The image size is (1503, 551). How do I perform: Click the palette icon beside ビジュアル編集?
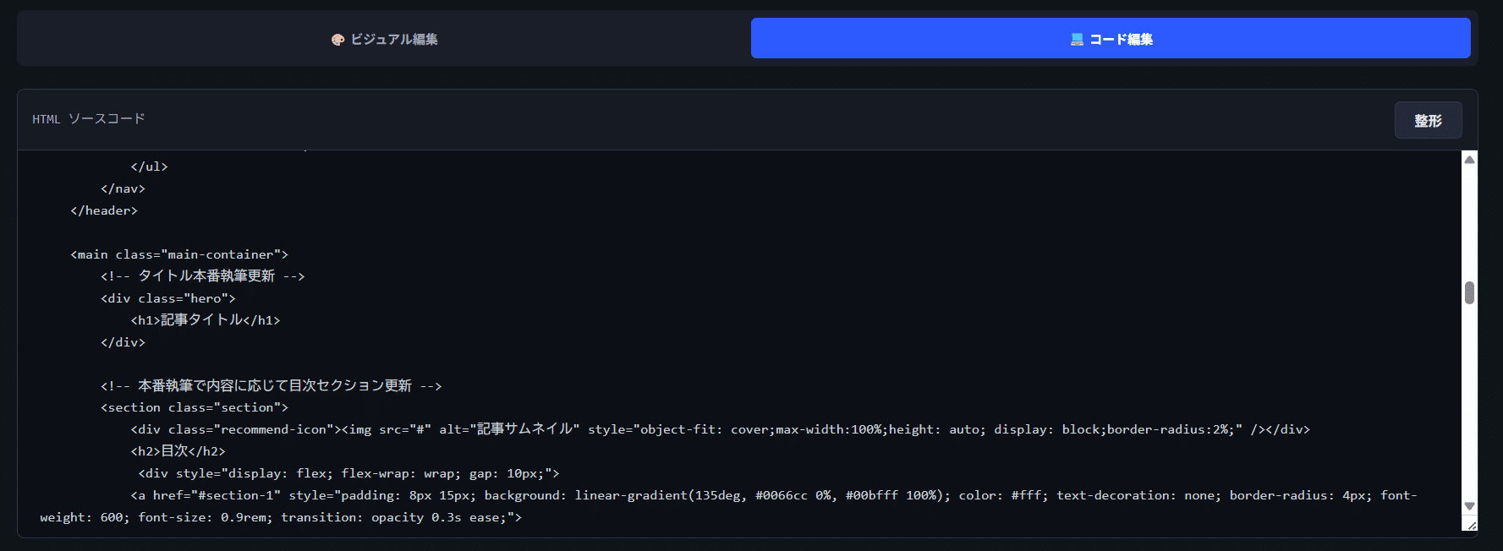[x=337, y=40]
